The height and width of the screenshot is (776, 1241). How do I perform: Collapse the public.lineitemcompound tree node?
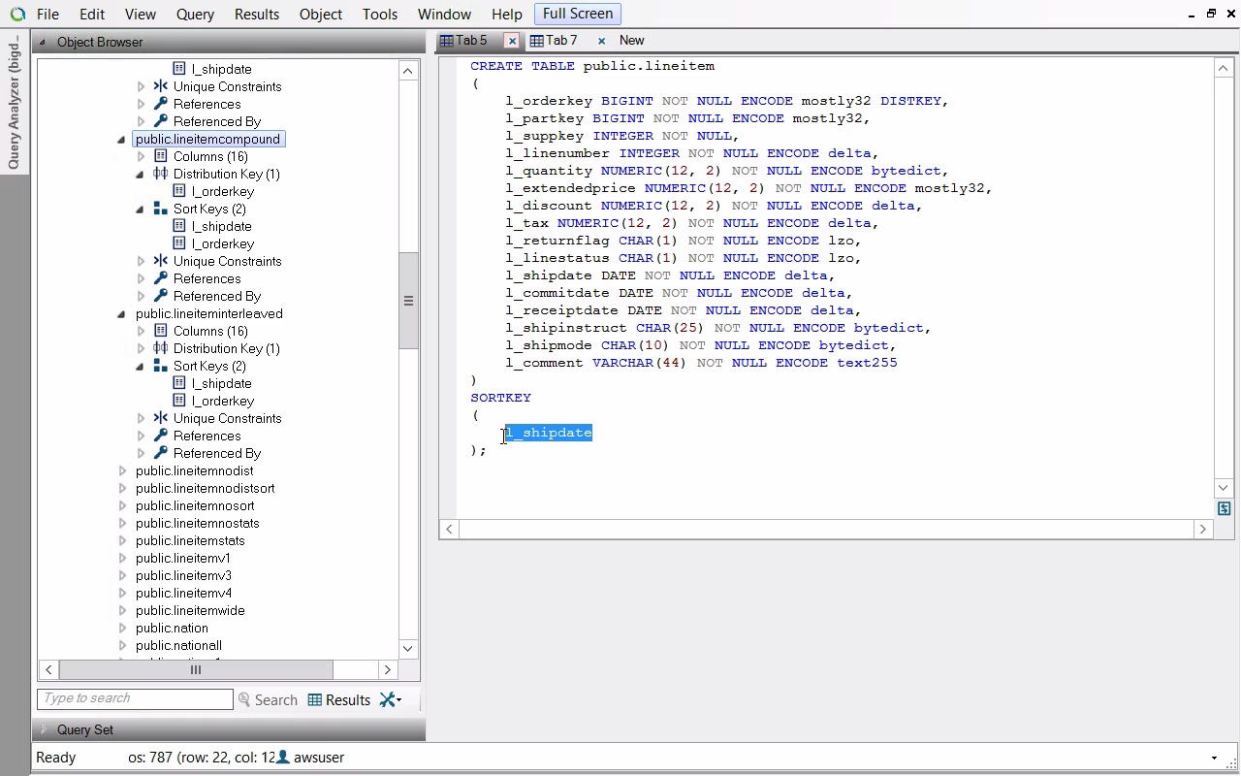pos(122,139)
